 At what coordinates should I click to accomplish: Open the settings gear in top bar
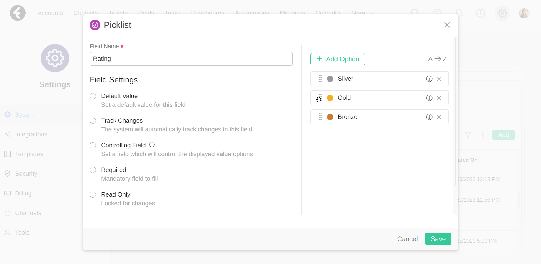point(502,13)
